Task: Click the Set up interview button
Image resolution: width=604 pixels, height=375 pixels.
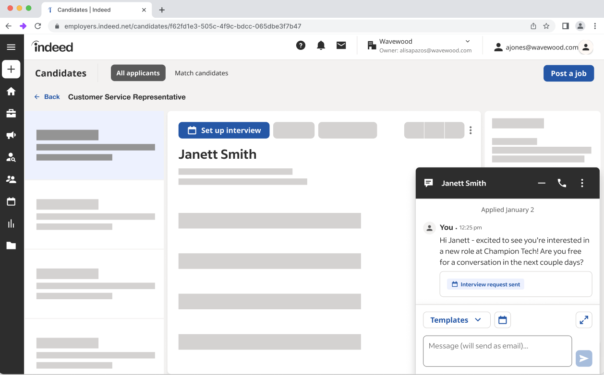Action: 224,130
